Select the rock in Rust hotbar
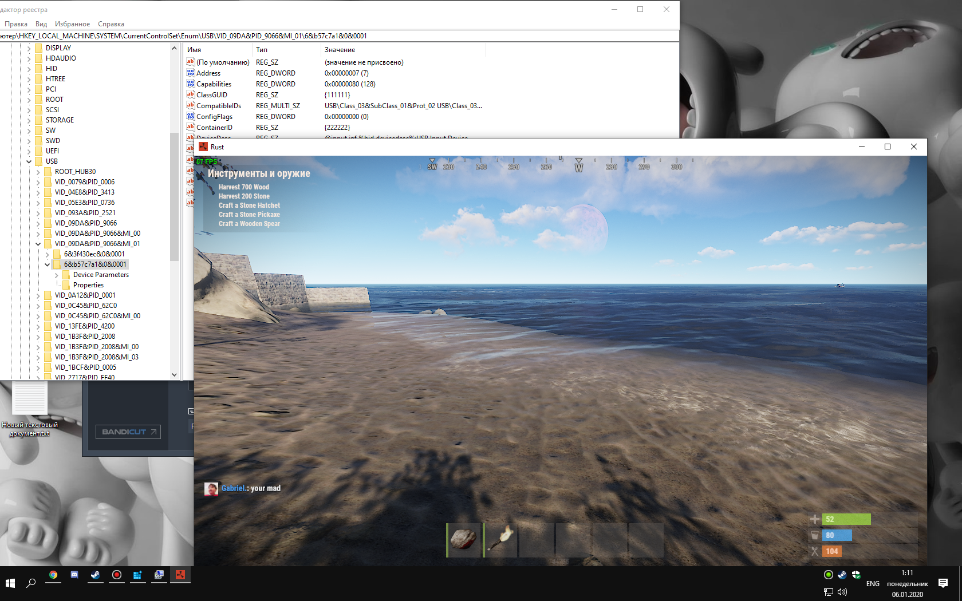Image resolution: width=962 pixels, height=601 pixels. click(464, 540)
